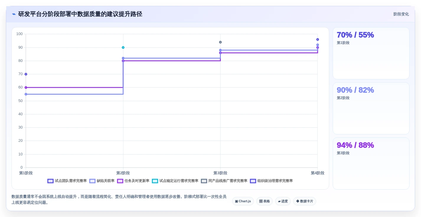
Task: Toggle the 组织级治理需求完整率 legend swatch
Action: pos(253,181)
